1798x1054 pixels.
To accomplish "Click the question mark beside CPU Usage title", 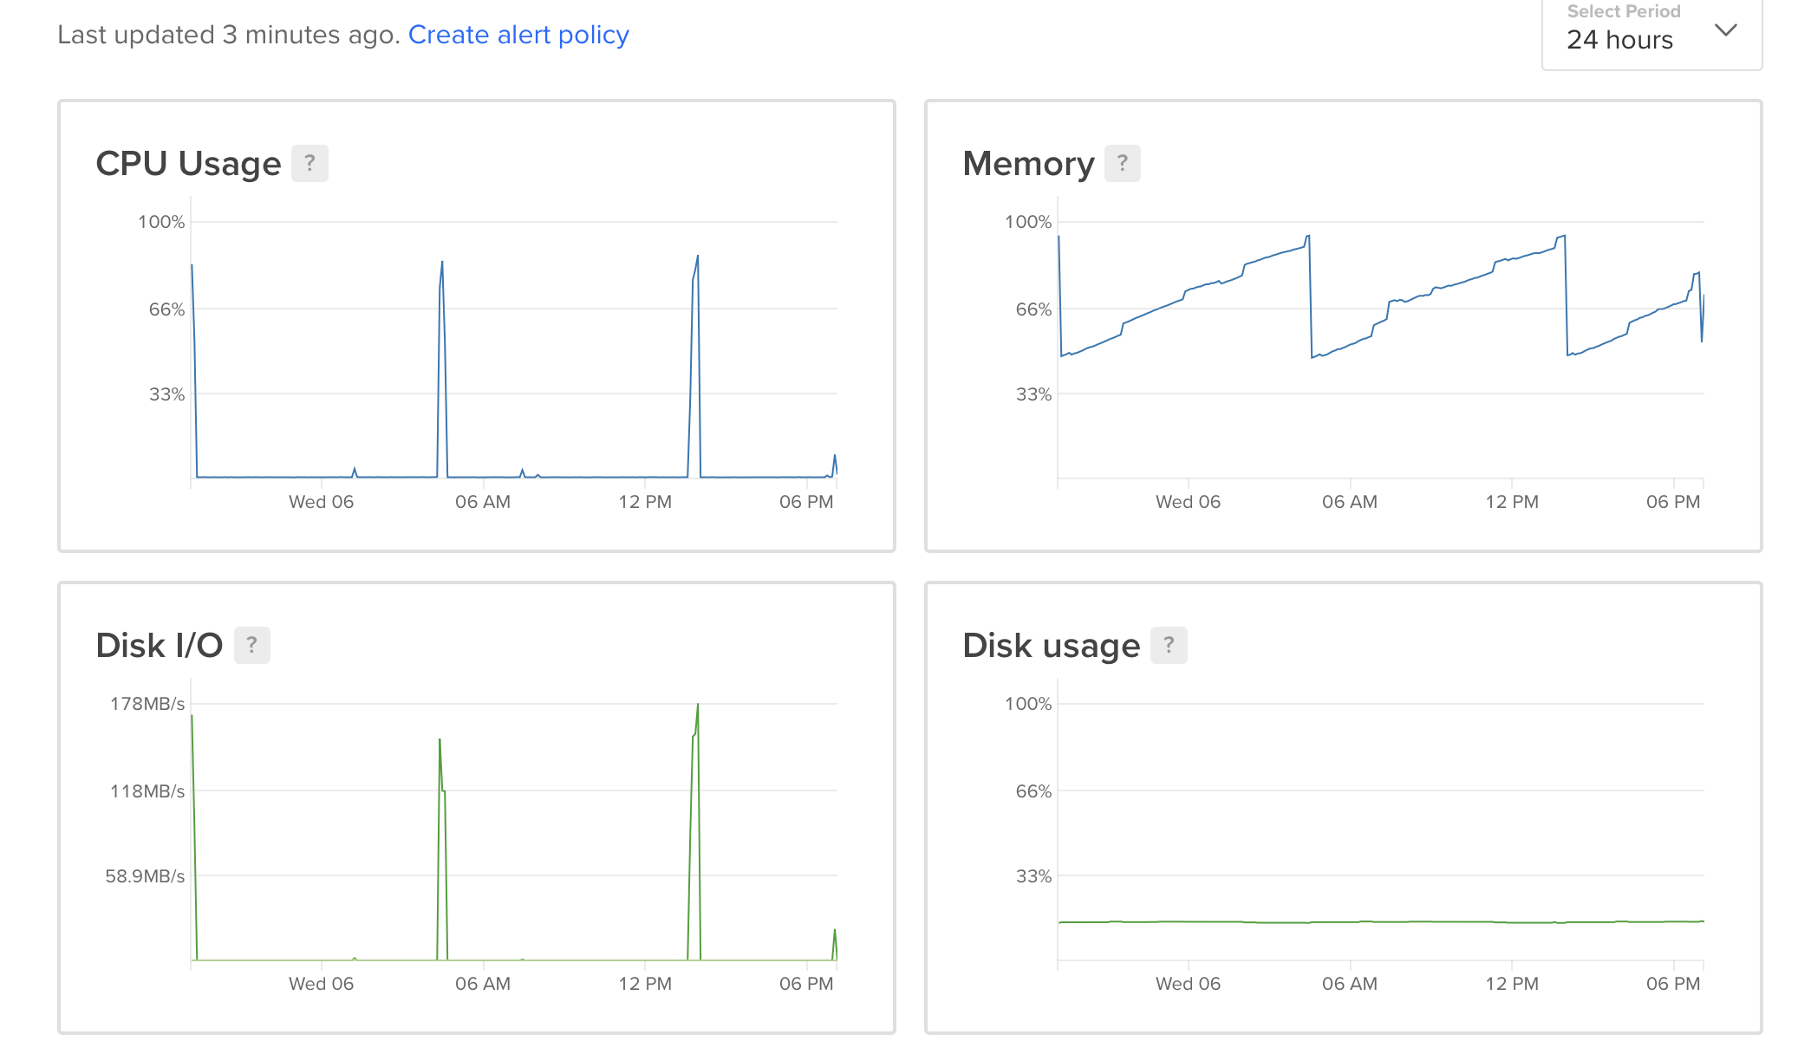I will tap(310, 163).
